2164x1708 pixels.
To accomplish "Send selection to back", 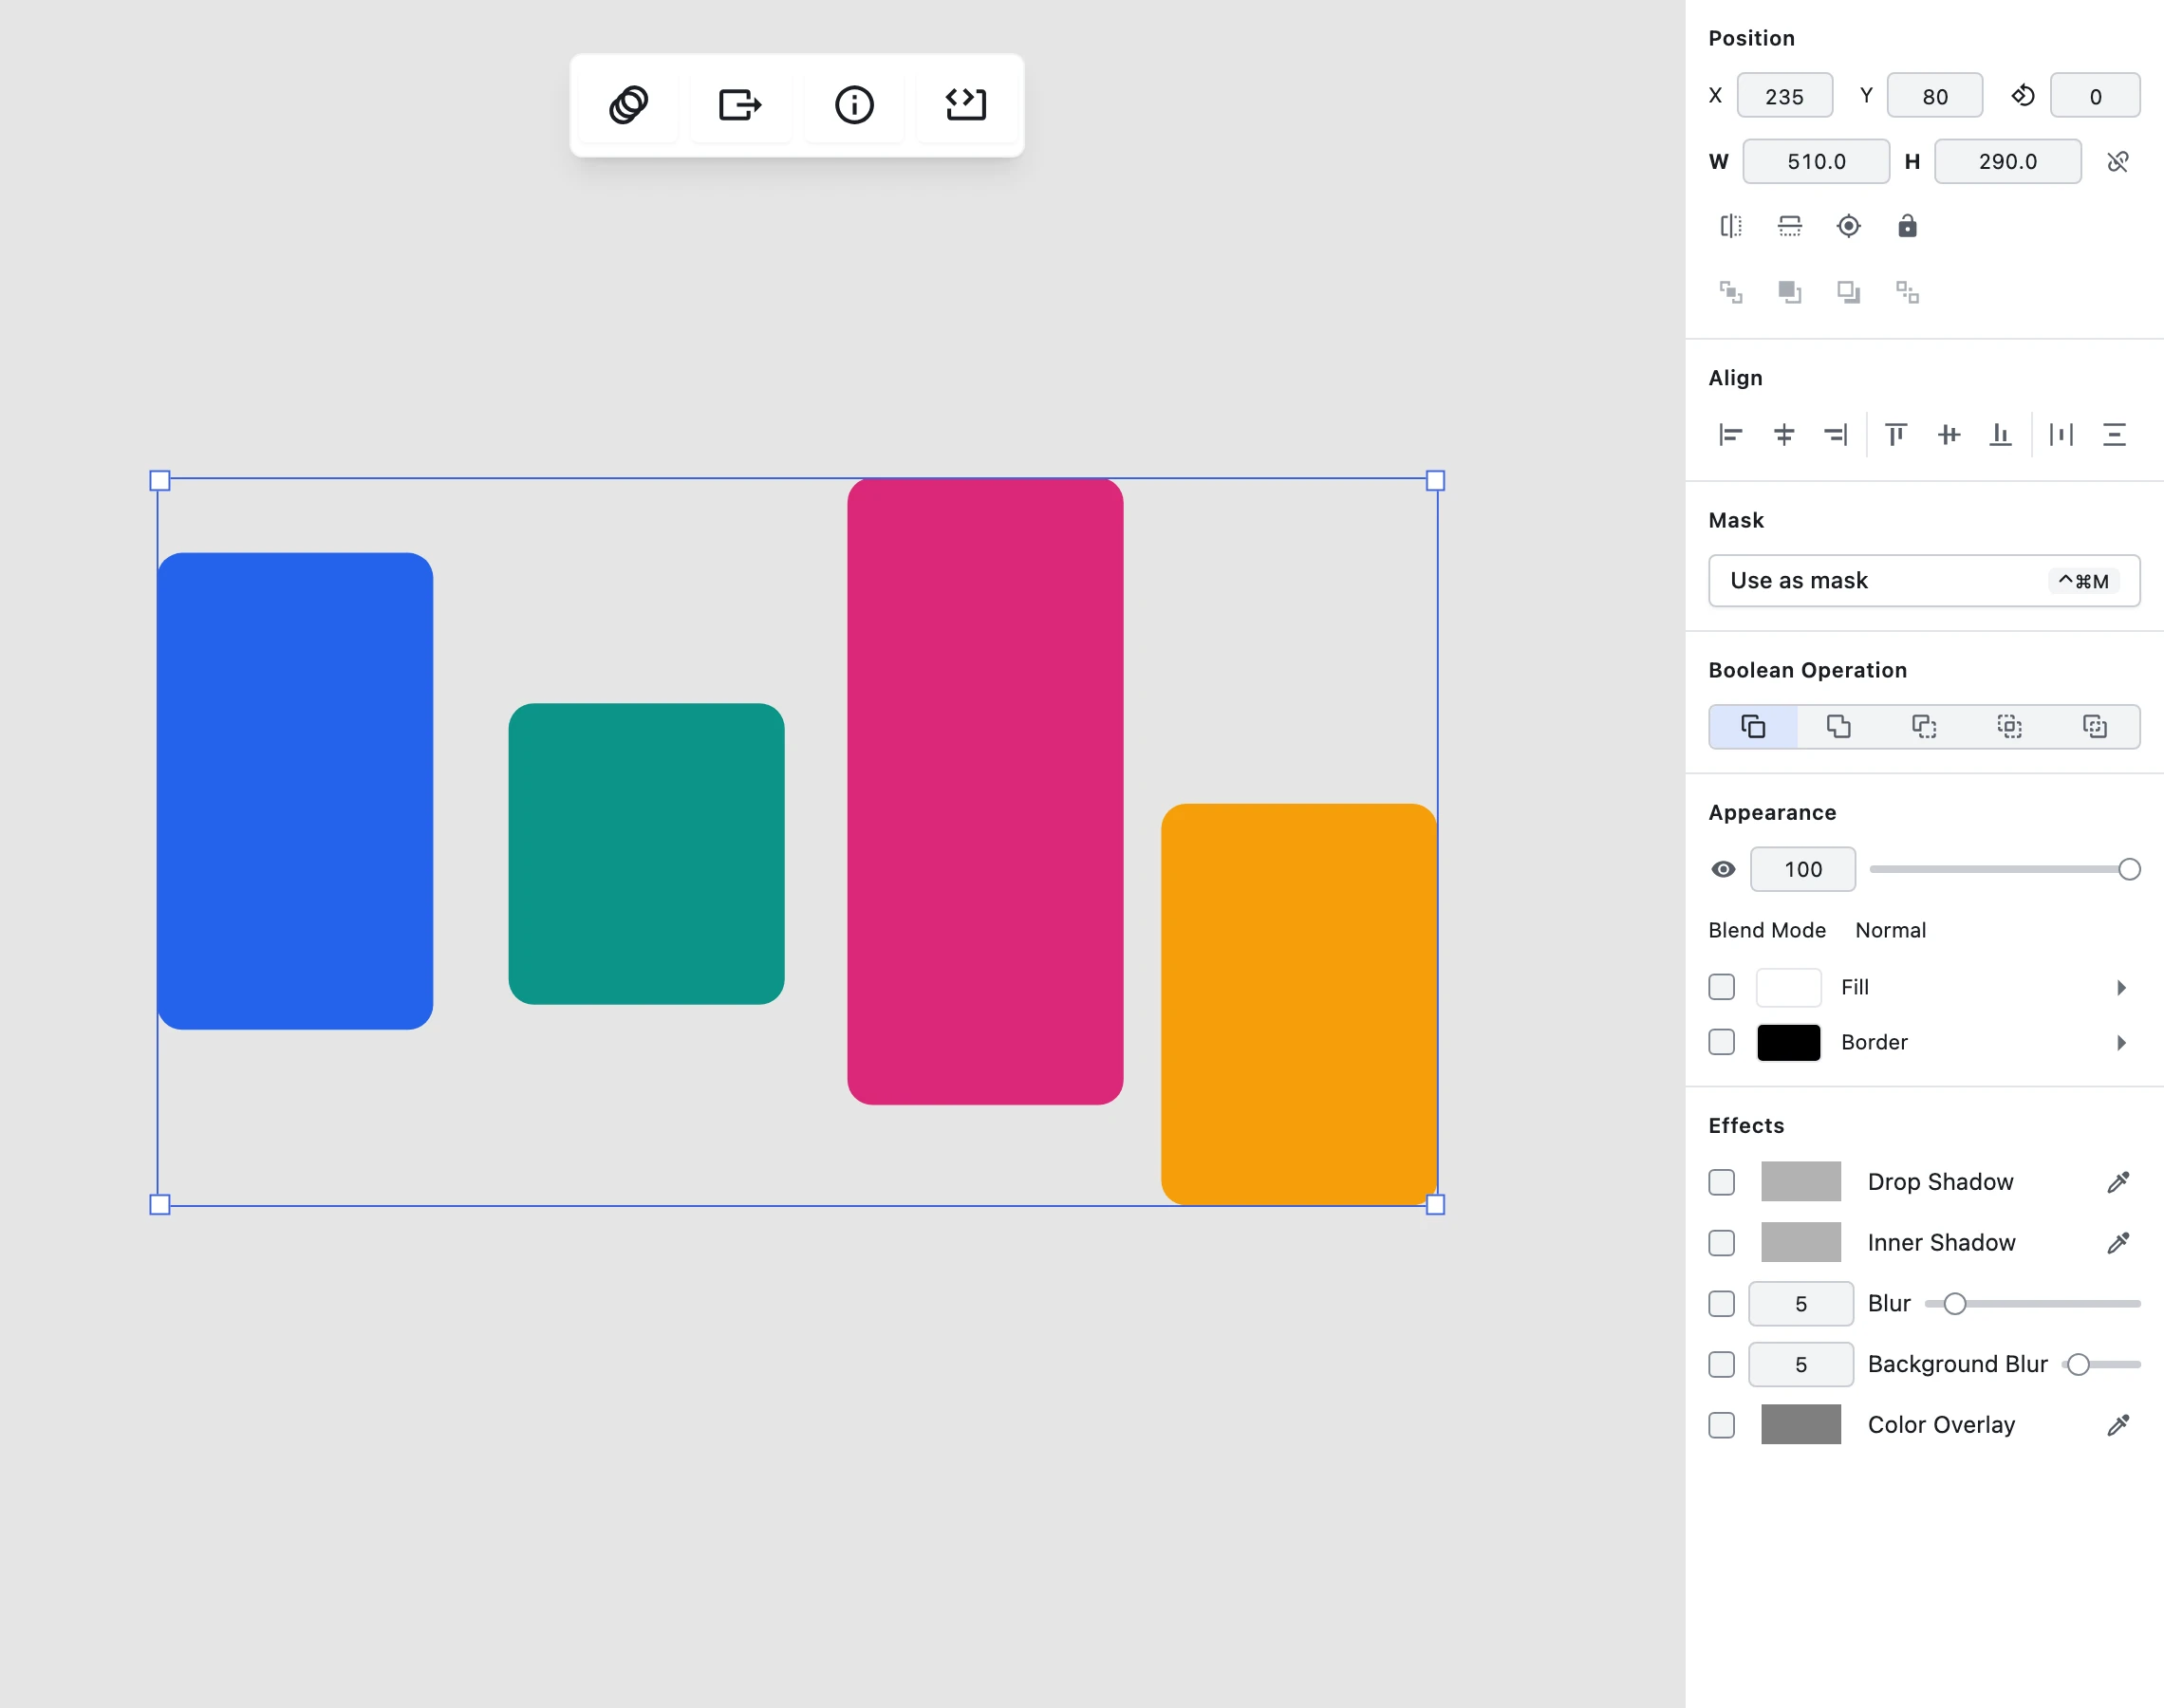I will [x=1907, y=292].
